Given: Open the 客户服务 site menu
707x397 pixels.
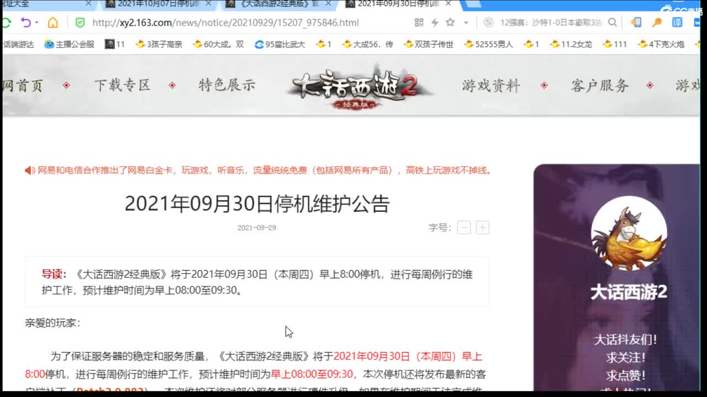Looking at the screenshot, I should coord(600,85).
